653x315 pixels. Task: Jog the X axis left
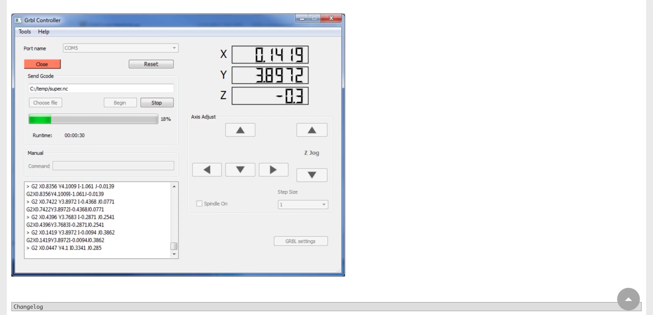[x=207, y=169]
